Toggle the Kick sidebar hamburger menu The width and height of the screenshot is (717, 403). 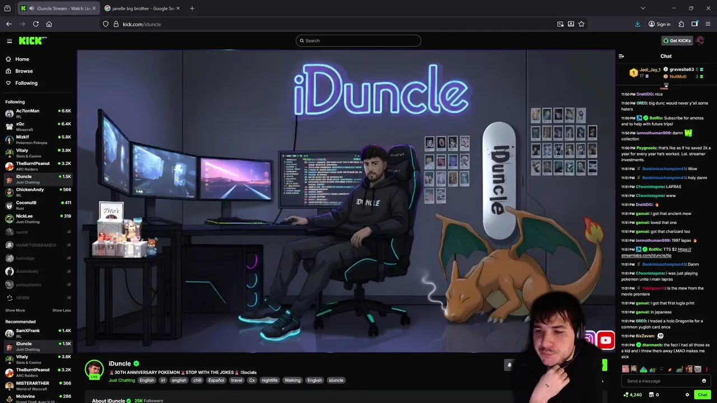click(10, 41)
